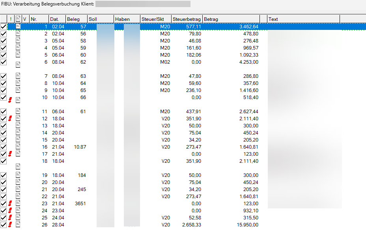Click red exclamation icon in row 12
The width and height of the screenshot is (366, 230).
(x=10, y=118)
